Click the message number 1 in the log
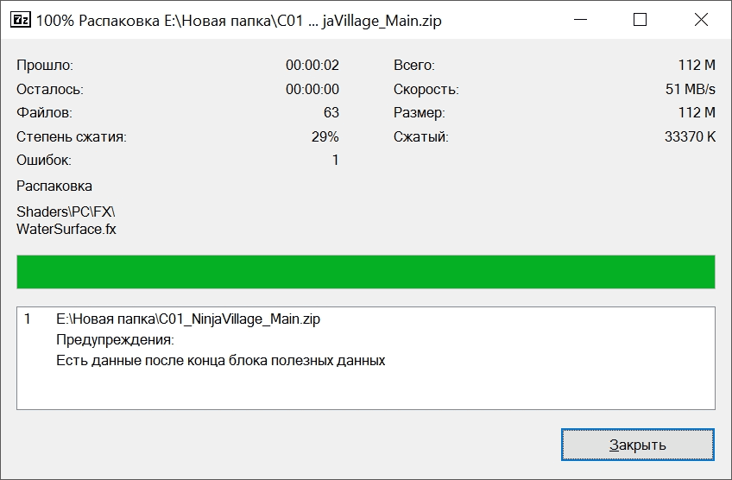Screen dimensions: 732x480 pos(28,319)
